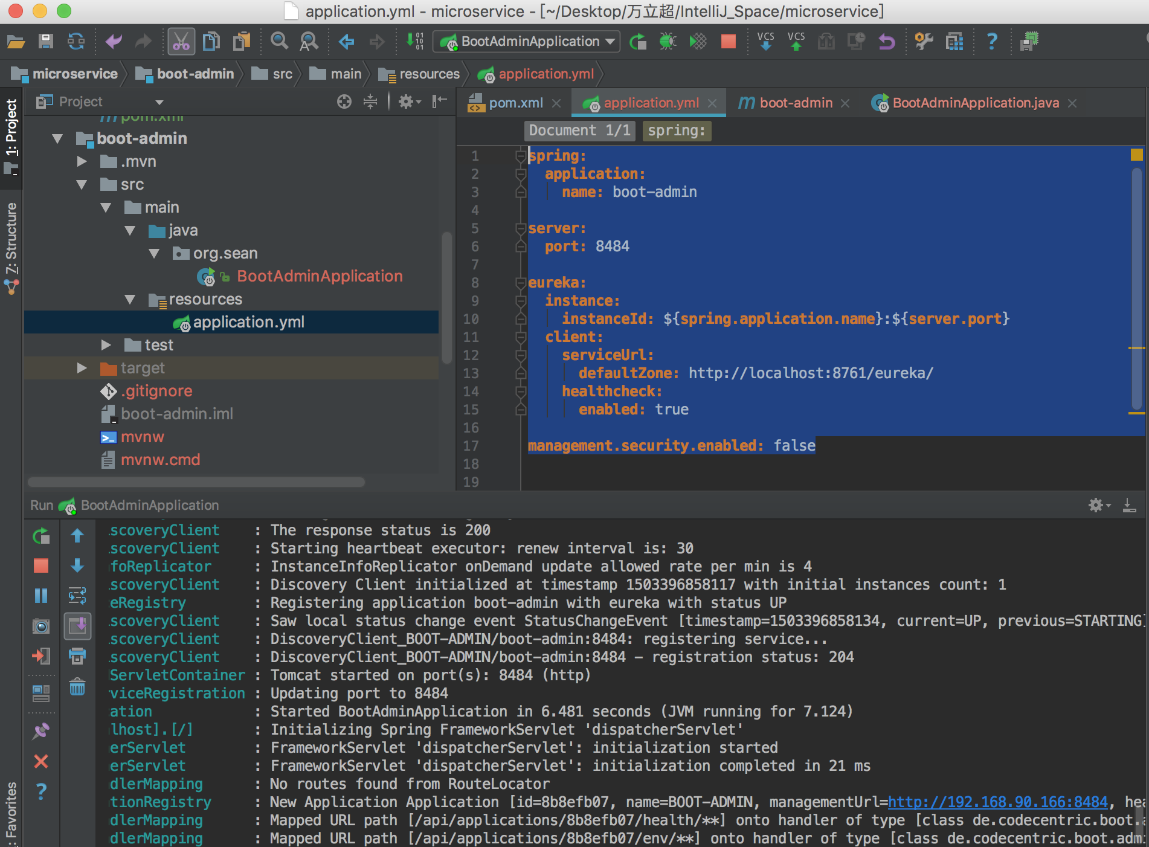
Task: Open the Project Structure dialog
Action: coord(954,41)
